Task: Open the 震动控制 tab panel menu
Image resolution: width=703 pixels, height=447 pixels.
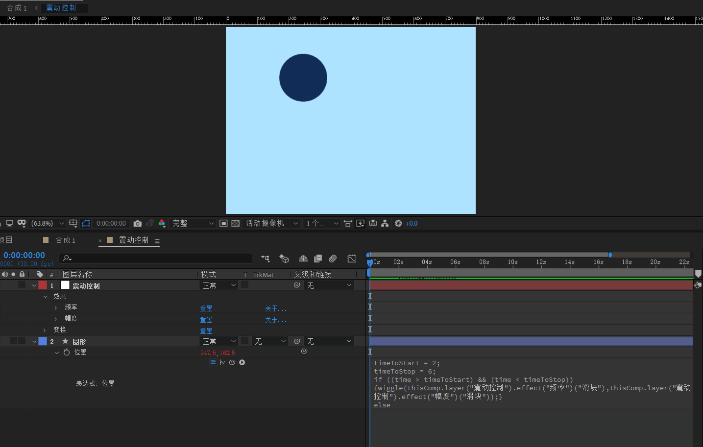Action: click(157, 241)
